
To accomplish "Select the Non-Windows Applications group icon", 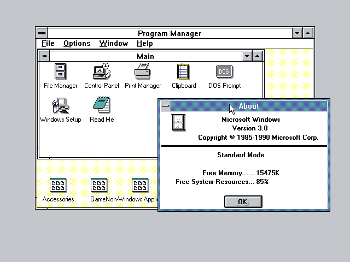I will pos(140,185).
